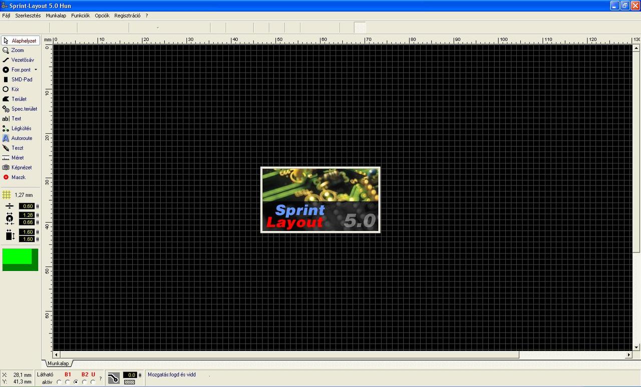
Task: Click the "aktiv" label in the status bar
Action: 47,382
